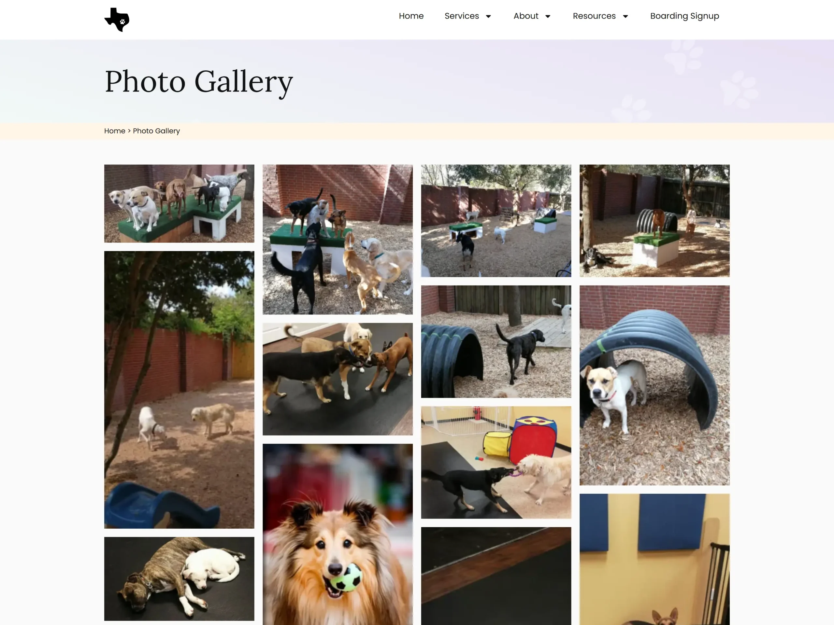Screen dimensions: 834x625
Task: Open photo of dogs gathered around green bench
Action: coord(338,240)
